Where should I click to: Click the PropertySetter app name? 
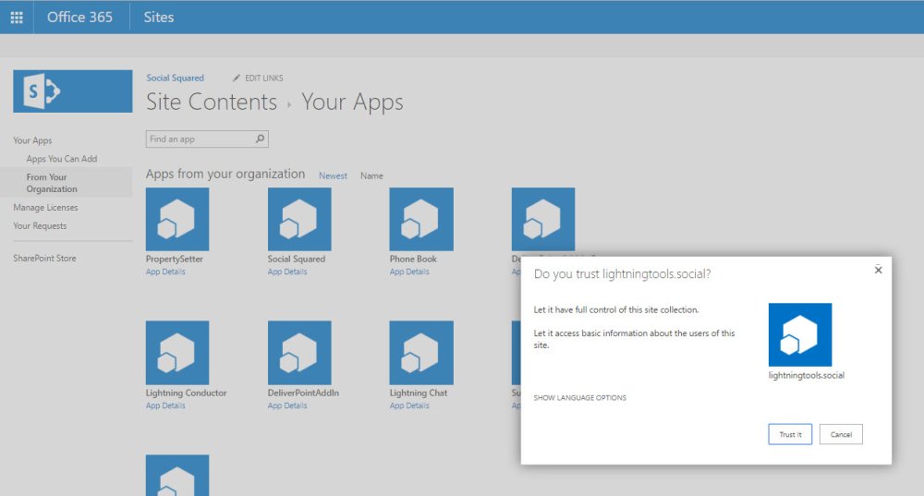coord(175,259)
